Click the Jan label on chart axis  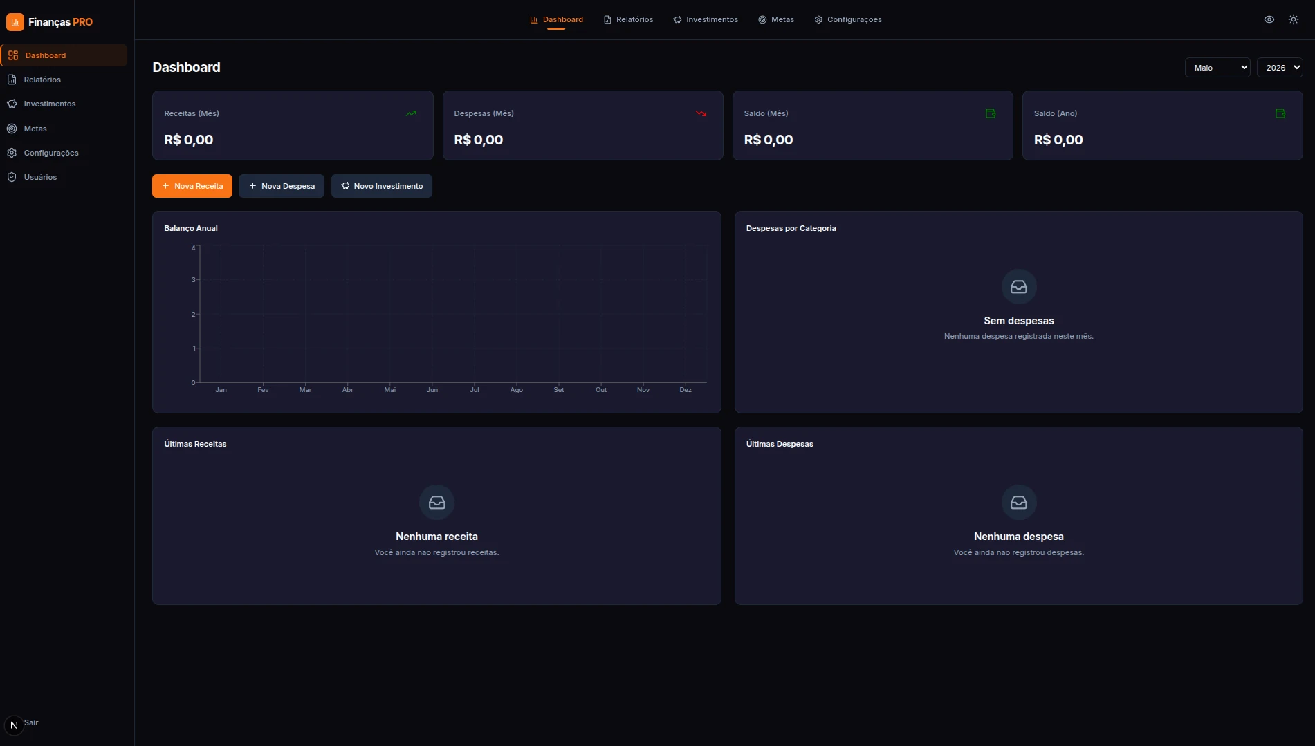[x=221, y=390]
